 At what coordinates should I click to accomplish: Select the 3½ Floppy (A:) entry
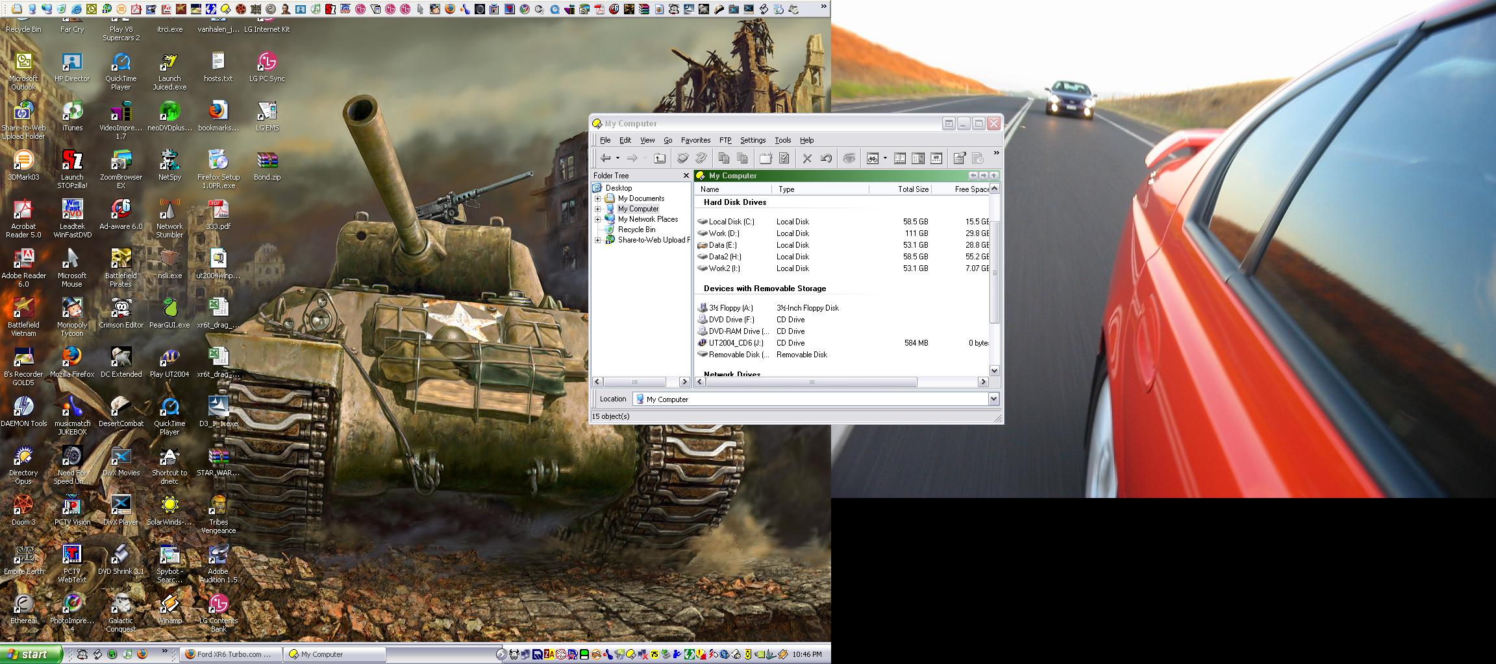pos(843,308)
